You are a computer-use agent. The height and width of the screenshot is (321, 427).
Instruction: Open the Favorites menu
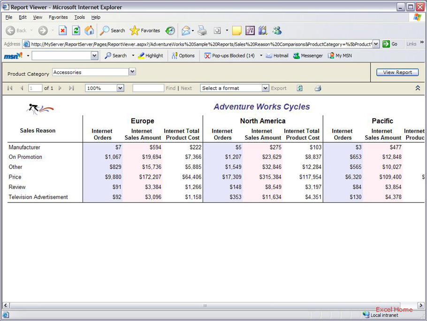(x=58, y=17)
